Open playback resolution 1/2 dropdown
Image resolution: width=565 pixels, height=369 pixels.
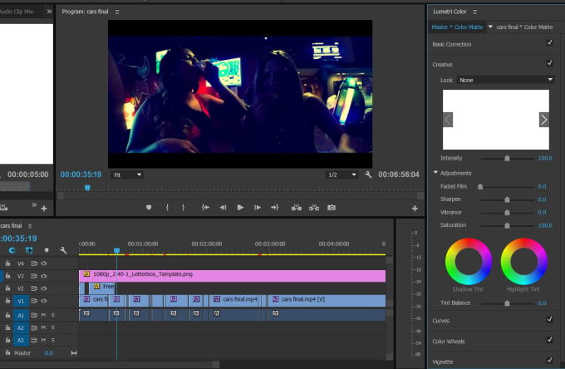(341, 175)
